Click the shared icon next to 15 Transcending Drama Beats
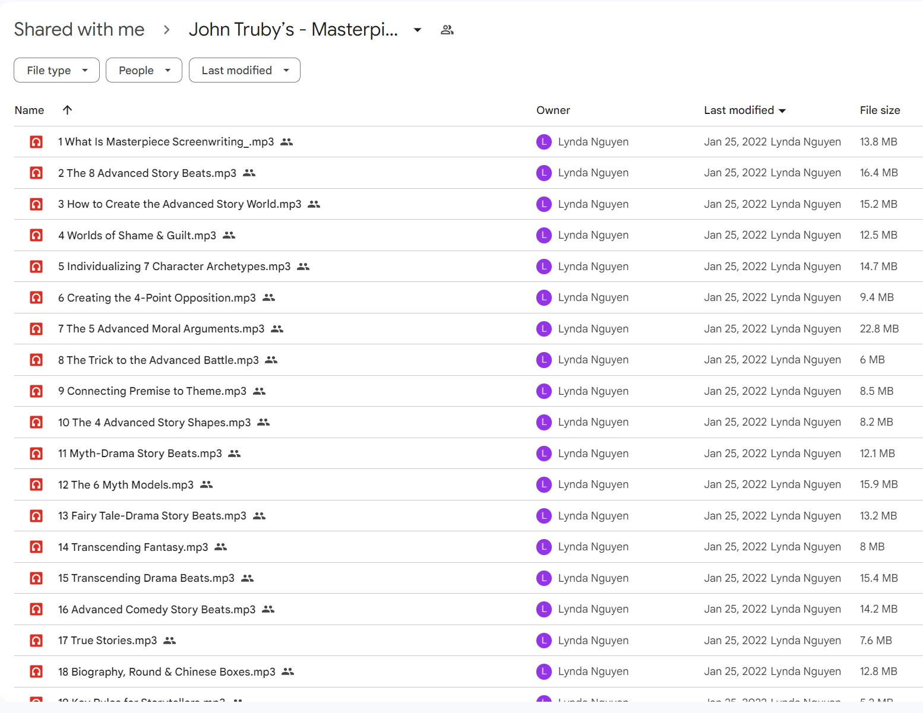Viewport: 923px width, 713px height. pyautogui.click(x=247, y=578)
